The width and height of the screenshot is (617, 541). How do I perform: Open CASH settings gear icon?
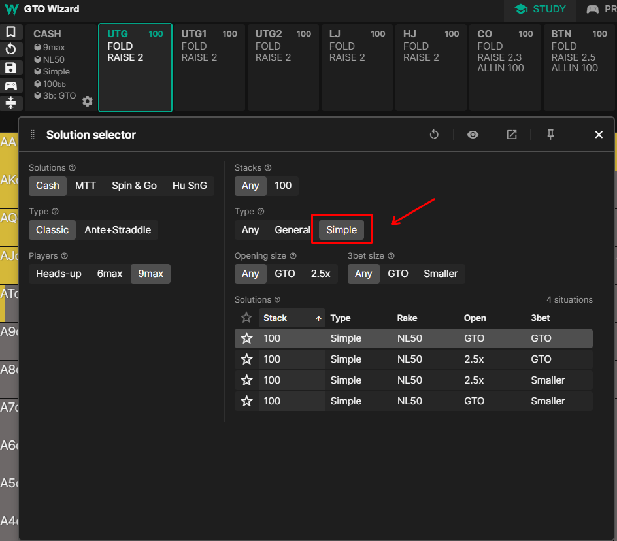coord(88,101)
